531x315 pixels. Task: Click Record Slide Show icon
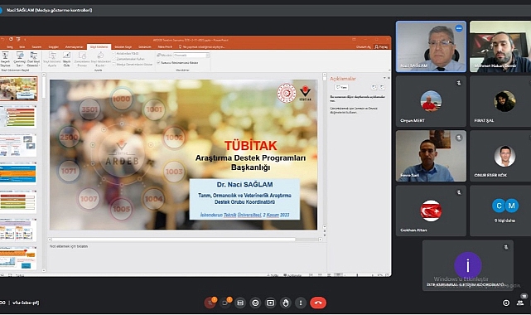[x=100, y=59]
